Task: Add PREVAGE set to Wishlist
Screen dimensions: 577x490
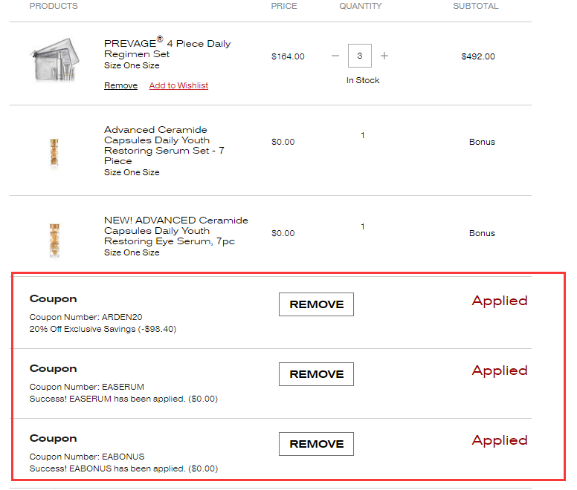Action: (x=178, y=86)
